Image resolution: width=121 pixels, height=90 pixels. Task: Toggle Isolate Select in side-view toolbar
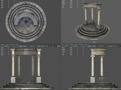coord(108,46)
